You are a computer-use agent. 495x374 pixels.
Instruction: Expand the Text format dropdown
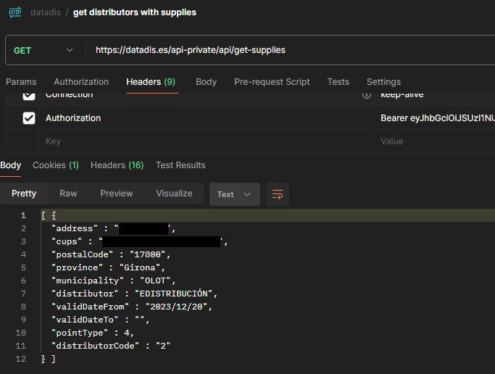tap(234, 194)
